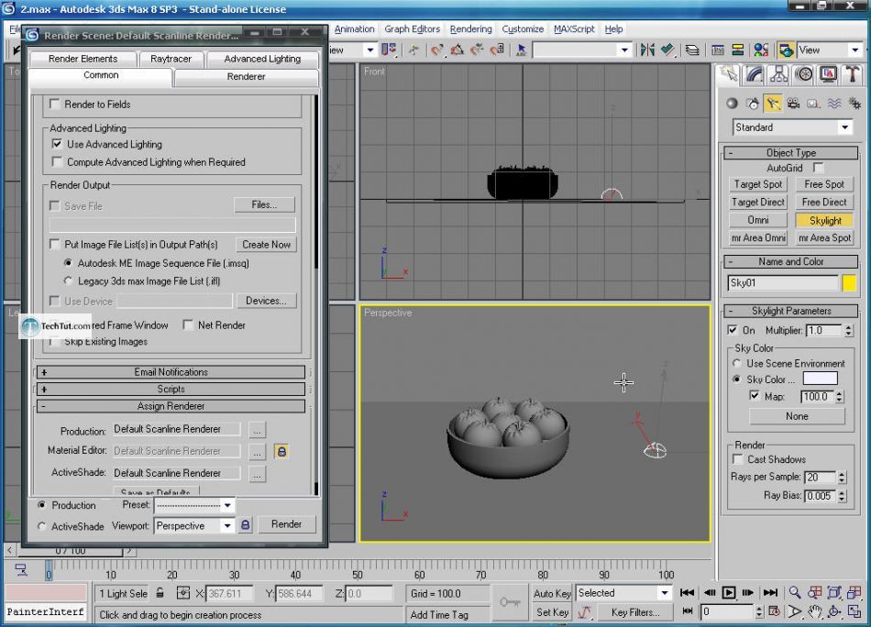Uncheck Use Advanced Lighting
Viewport: 871px width, 627px height.
point(57,144)
